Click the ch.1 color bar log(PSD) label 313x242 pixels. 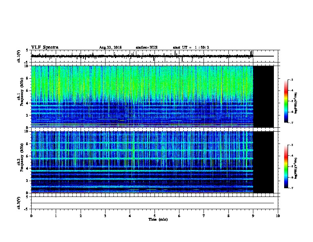click(x=296, y=103)
